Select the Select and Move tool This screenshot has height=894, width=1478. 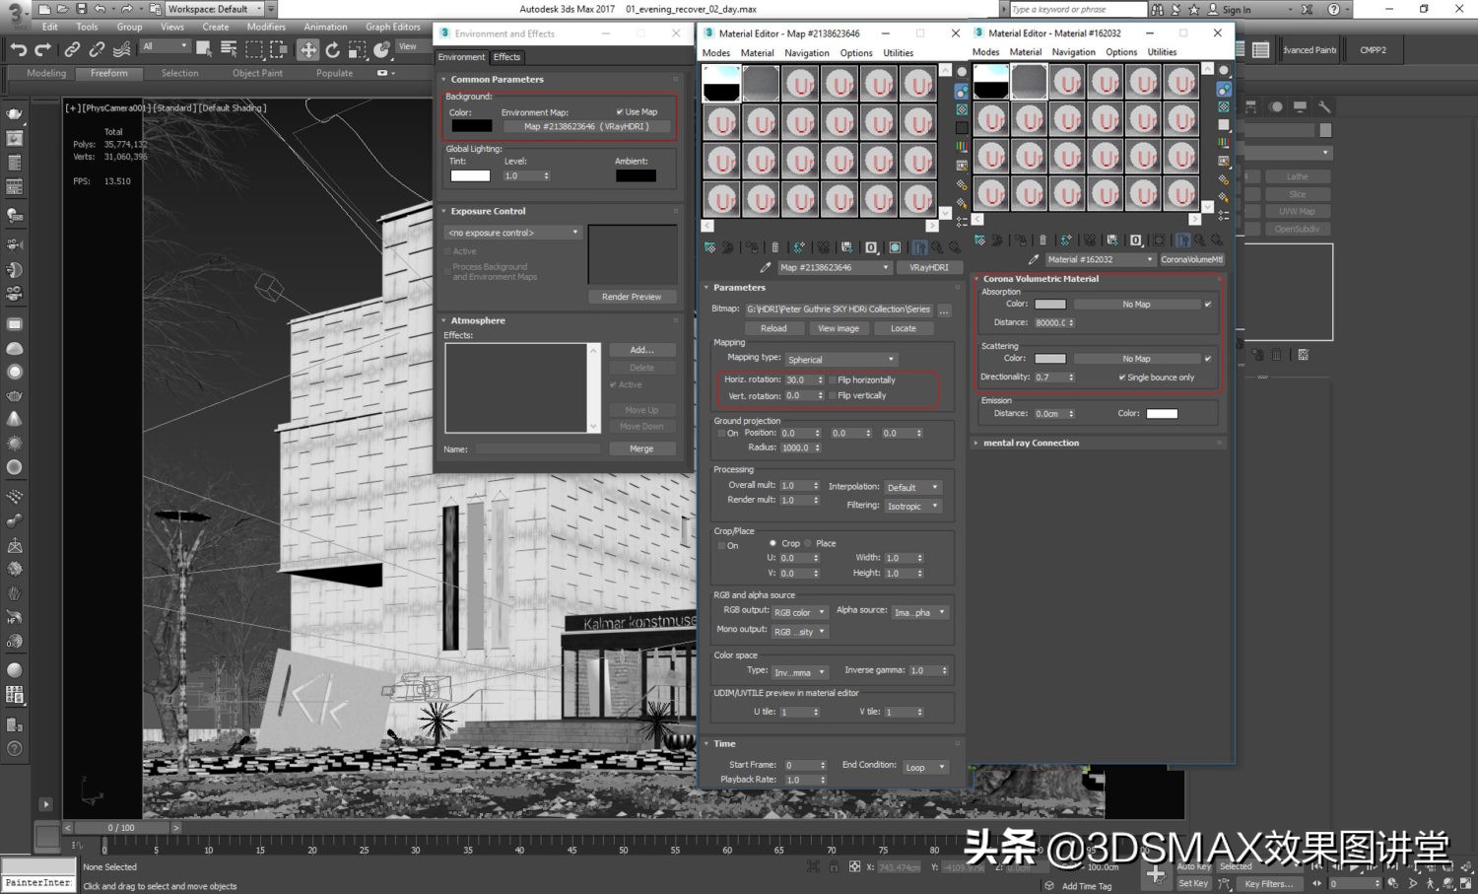308,49
